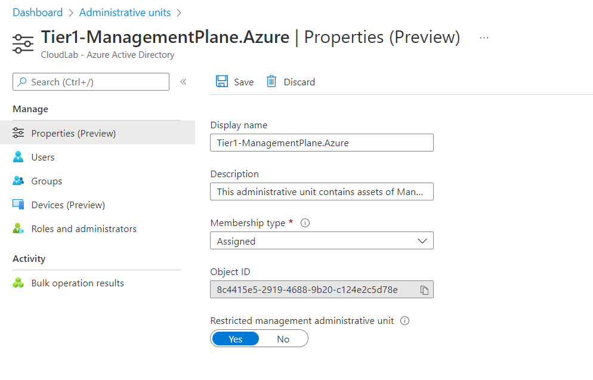Click the Discard button label
The height and width of the screenshot is (380, 593).
(299, 82)
